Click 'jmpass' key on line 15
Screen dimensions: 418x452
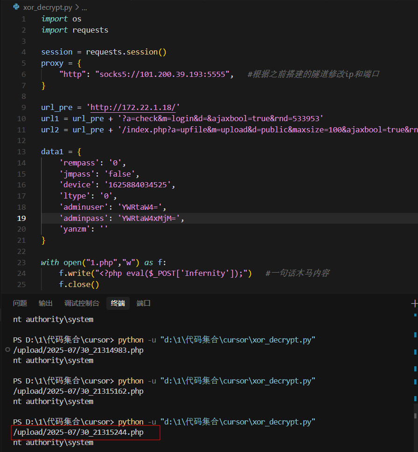click(77, 174)
